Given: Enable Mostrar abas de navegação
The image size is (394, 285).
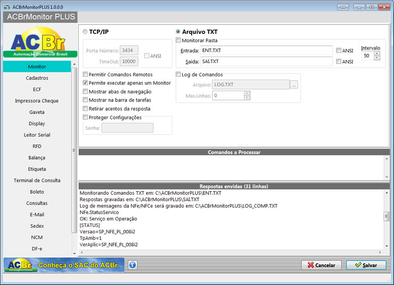Looking at the screenshot, I should [85, 92].
